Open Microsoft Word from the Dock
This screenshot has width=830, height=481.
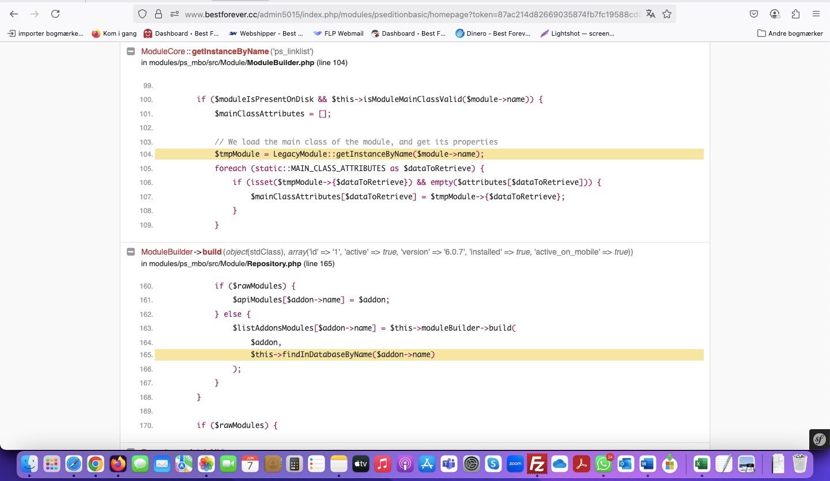(x=647, y=464)
